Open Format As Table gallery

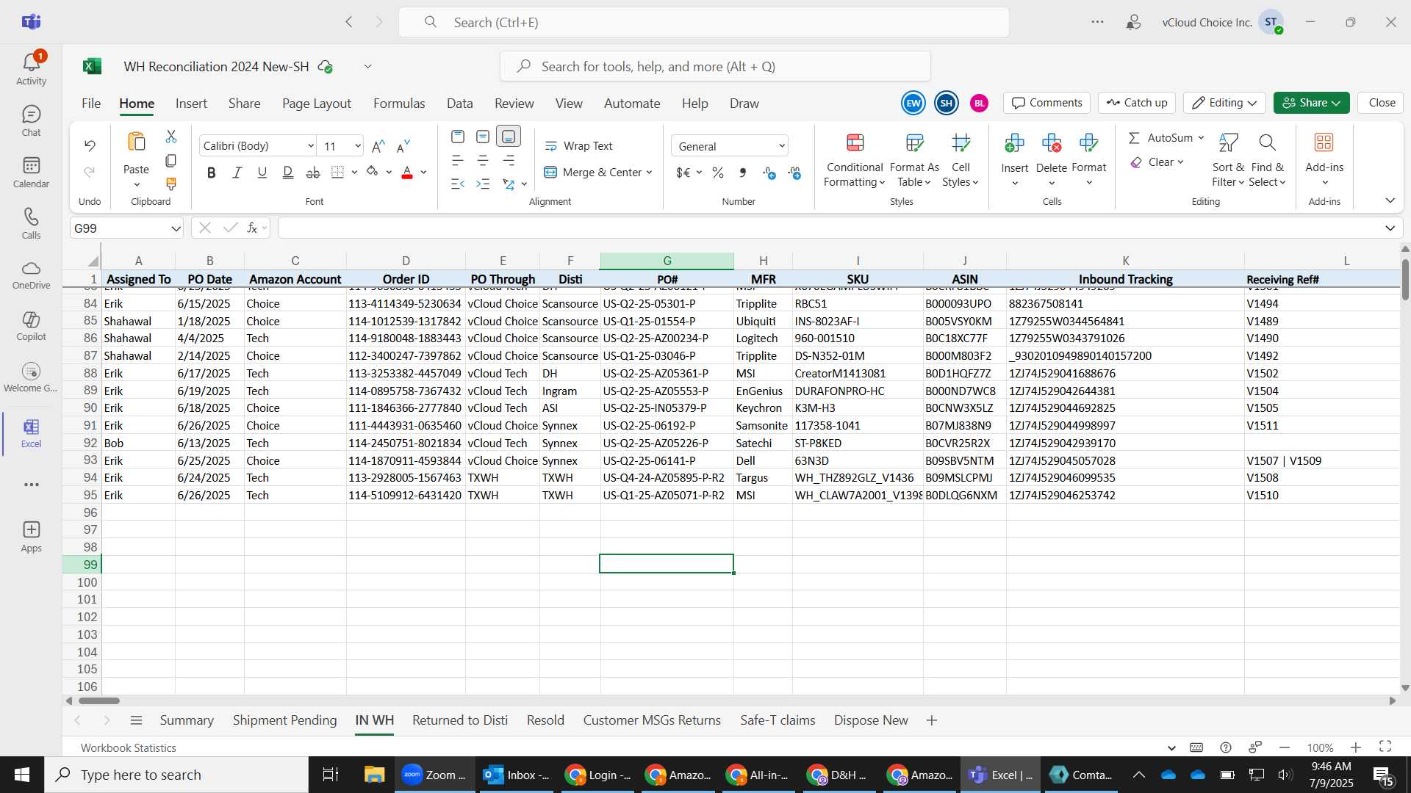click(x=914, y=160)
